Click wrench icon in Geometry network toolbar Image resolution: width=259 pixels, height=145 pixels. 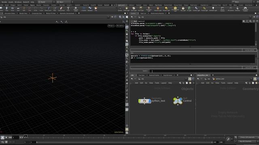click(x=246, y=83)
